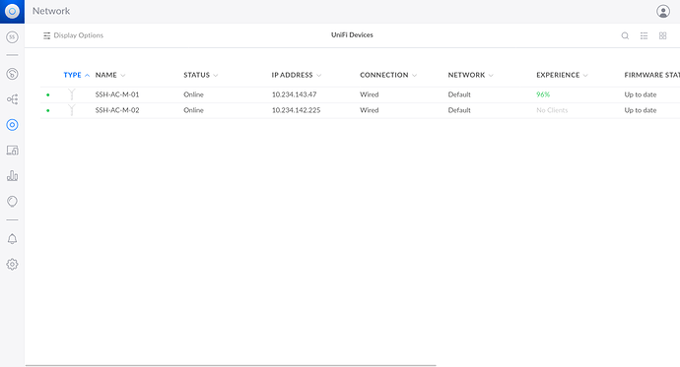Sort by the FIRMWARE STATUS column header
680x367 pixels.
(651, 76)
